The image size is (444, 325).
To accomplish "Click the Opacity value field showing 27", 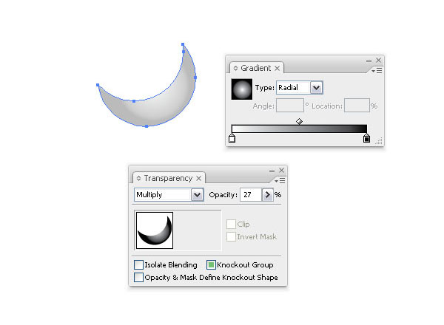I will 251,195.
